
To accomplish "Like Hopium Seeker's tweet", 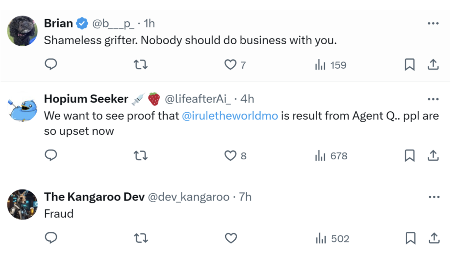I will 230,156.
